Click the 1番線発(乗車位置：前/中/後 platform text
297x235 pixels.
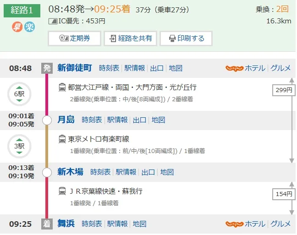pyautogui.click(x=137, y=151)
